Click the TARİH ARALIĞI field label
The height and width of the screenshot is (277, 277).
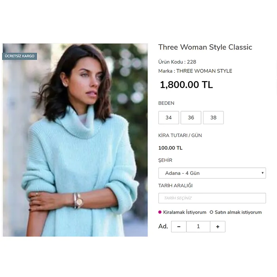pyautogui.click(x=175, y=186)
